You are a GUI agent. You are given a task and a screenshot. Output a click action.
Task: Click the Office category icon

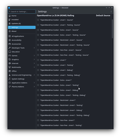10,71
